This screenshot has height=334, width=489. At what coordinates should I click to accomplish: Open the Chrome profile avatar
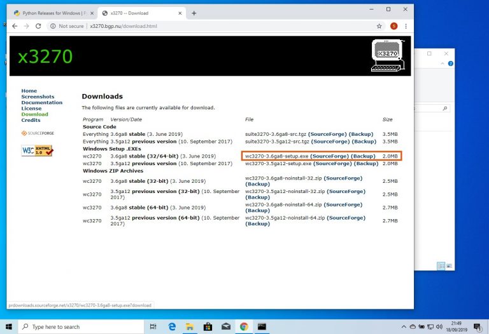click(393, 26)
